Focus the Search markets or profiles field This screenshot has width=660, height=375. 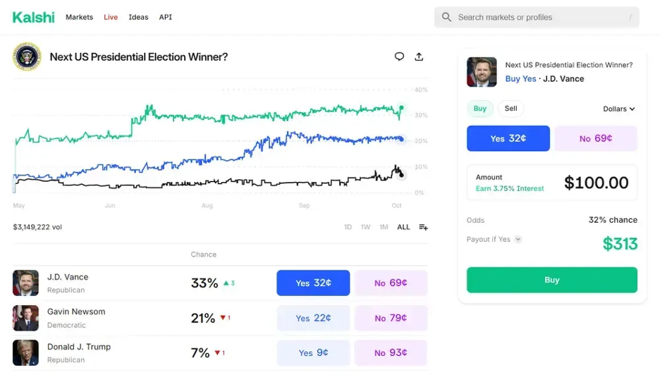(537, 17)
